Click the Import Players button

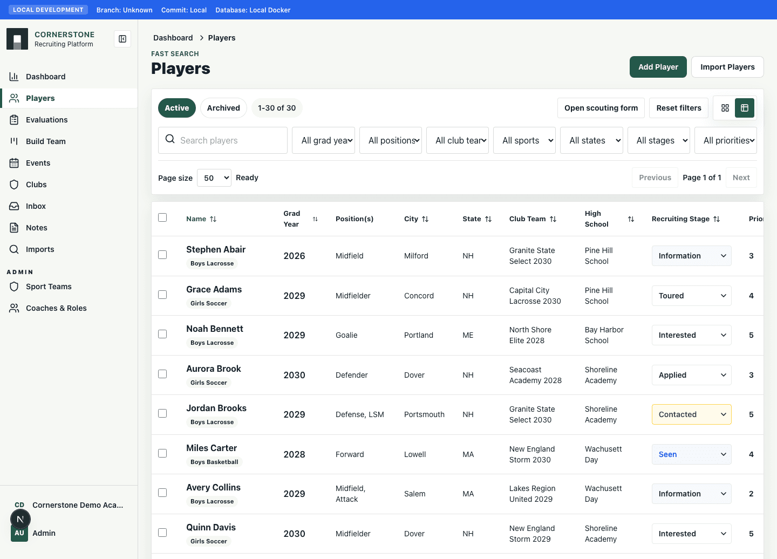[727, 67]
